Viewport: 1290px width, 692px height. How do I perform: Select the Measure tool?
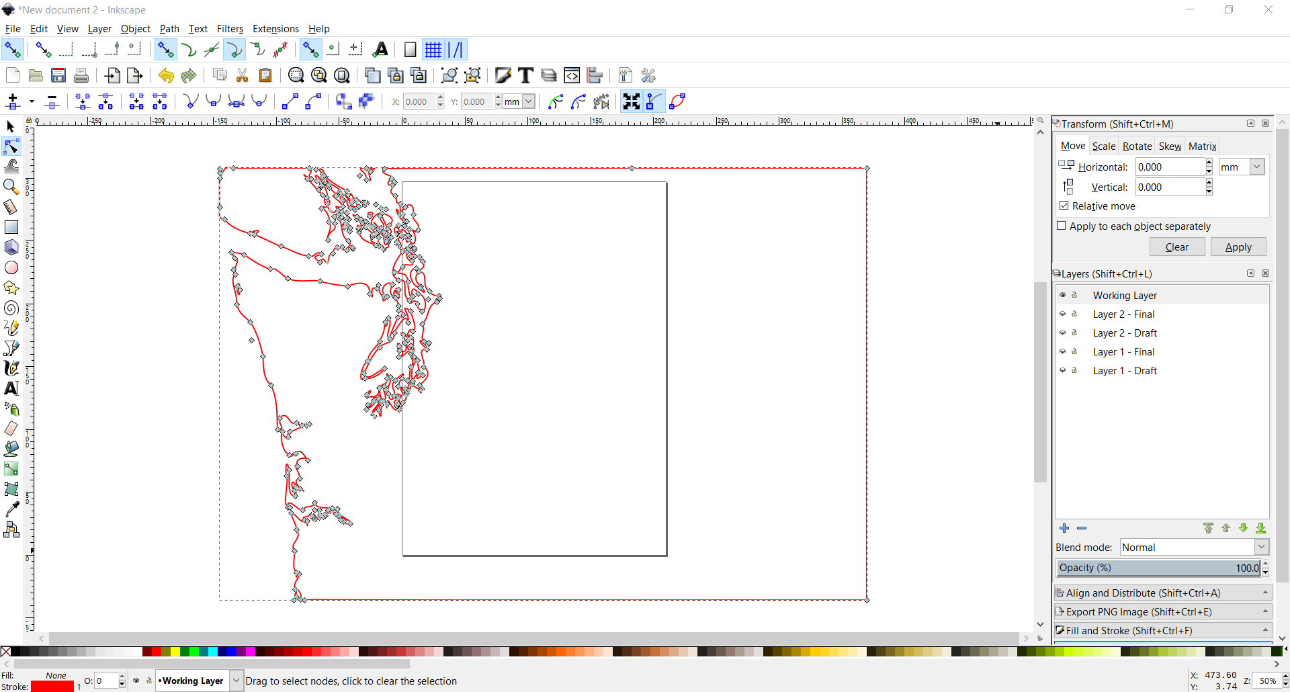pyautogui.click(x=11, y=207)
